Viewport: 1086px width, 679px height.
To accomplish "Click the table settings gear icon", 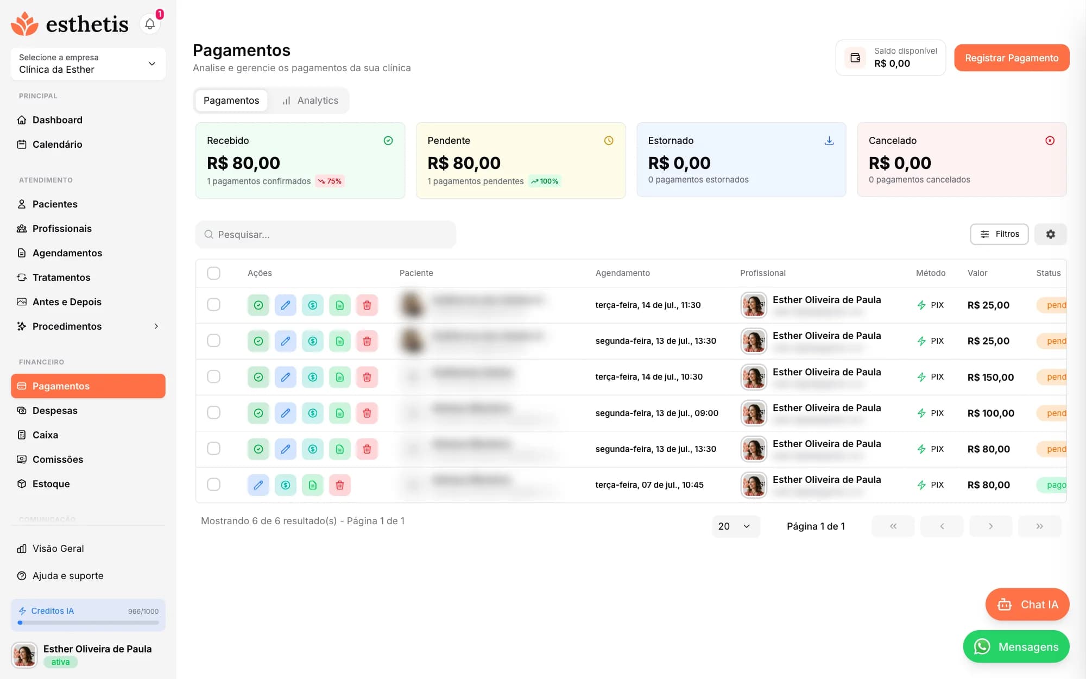I will (1050, 234).
